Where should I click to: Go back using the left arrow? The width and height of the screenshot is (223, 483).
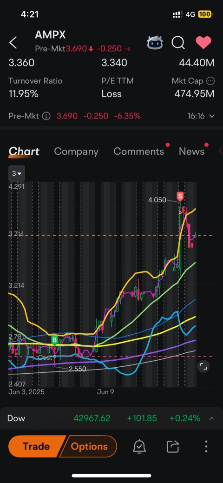pyautogui.click(x=13, y=43)
